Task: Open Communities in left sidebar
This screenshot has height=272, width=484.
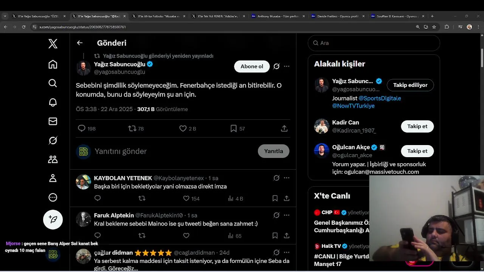Action: point(53,159)
